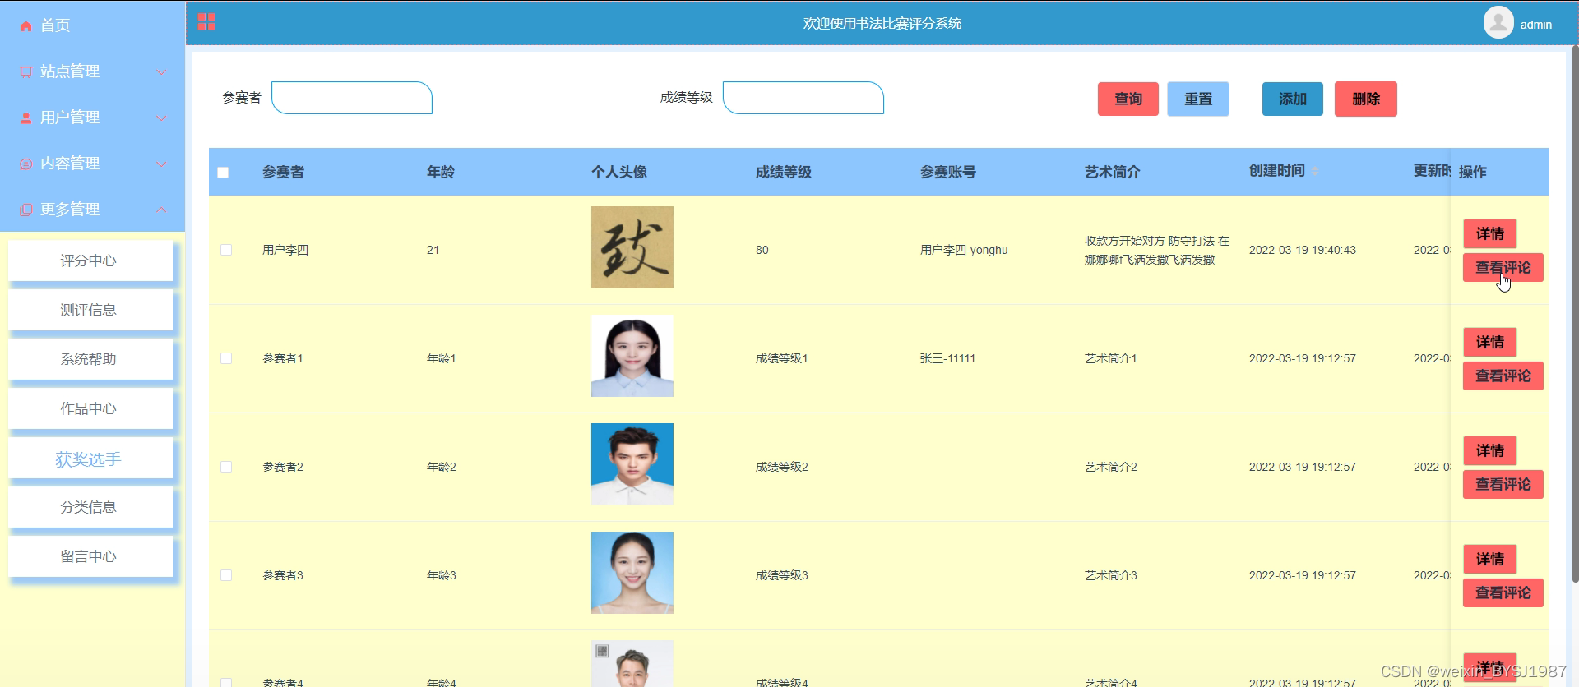
Task: Tick the checkbox for 参赛者3 row
Action: coord(226,575)
